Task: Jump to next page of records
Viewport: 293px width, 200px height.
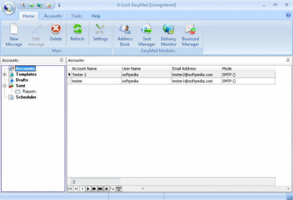Action: (x=94, y=189)
